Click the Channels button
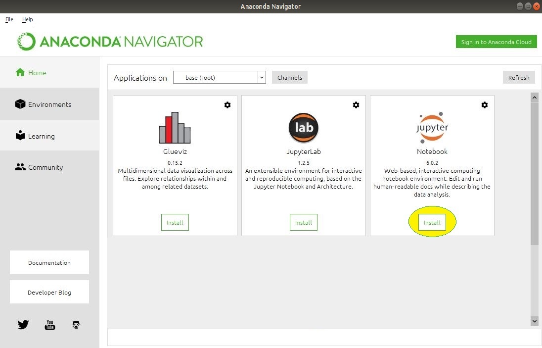542x348 pixels. (x=290, y=78)
